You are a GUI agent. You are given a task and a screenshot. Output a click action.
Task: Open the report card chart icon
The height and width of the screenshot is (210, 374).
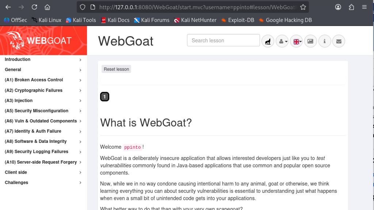(x=310, y=42)
